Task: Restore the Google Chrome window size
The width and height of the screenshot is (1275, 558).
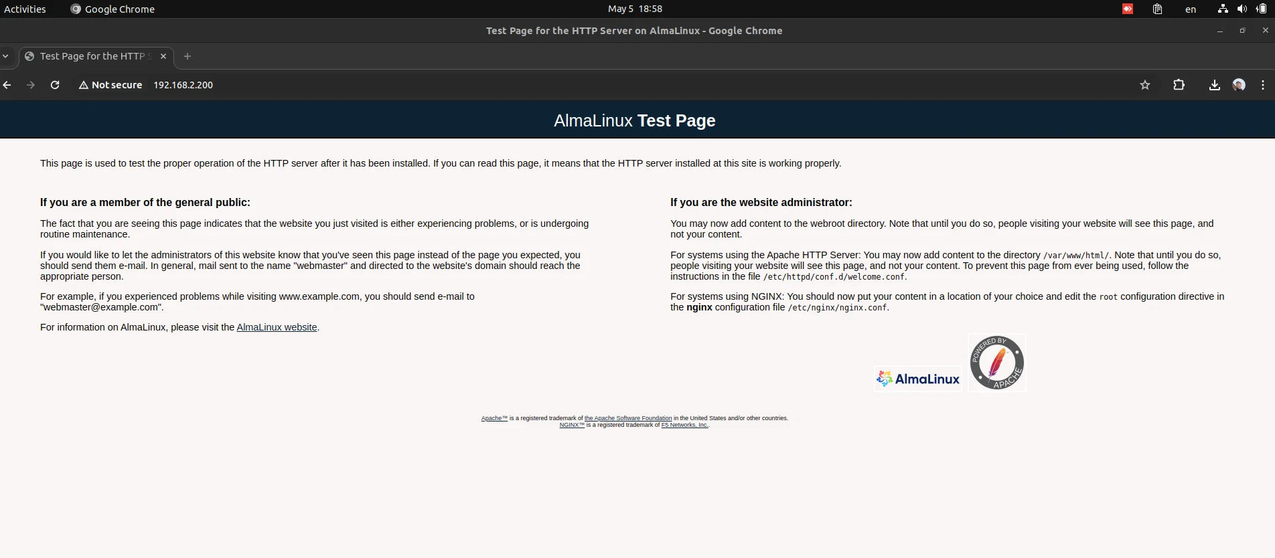Action: tap(1242, 31)
